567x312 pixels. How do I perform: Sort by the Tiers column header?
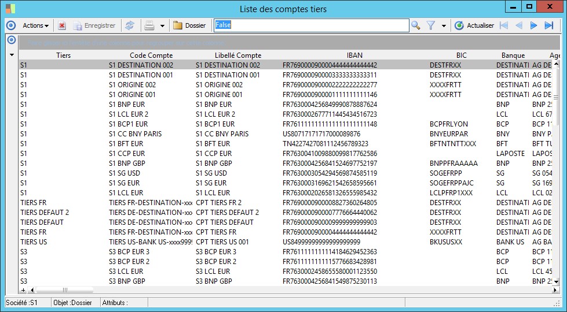63,55
